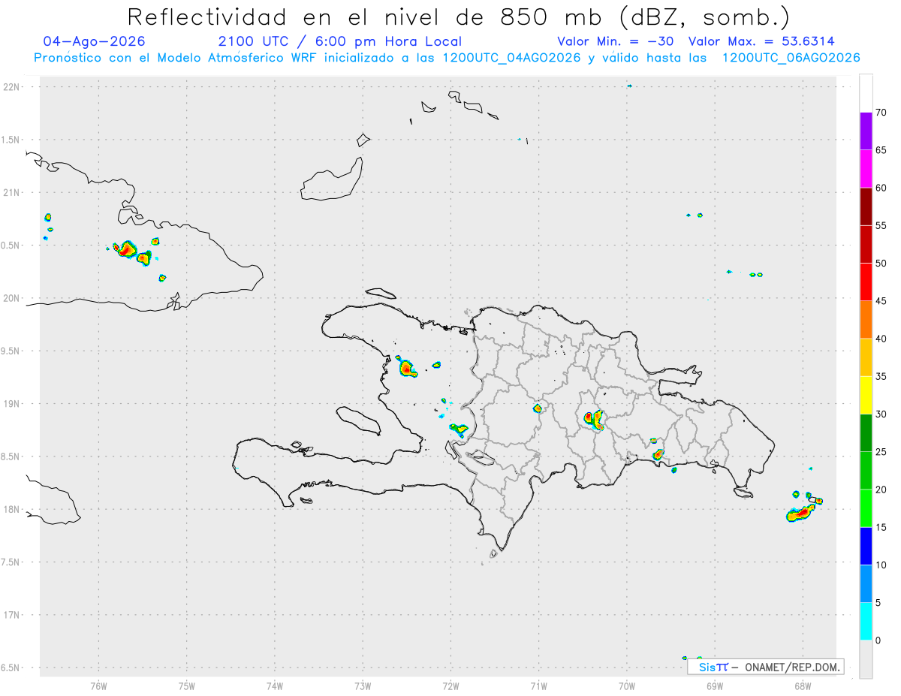Click the latitude label "0.5N"
The image size is (901, 696).
click(x=10, y=246)
